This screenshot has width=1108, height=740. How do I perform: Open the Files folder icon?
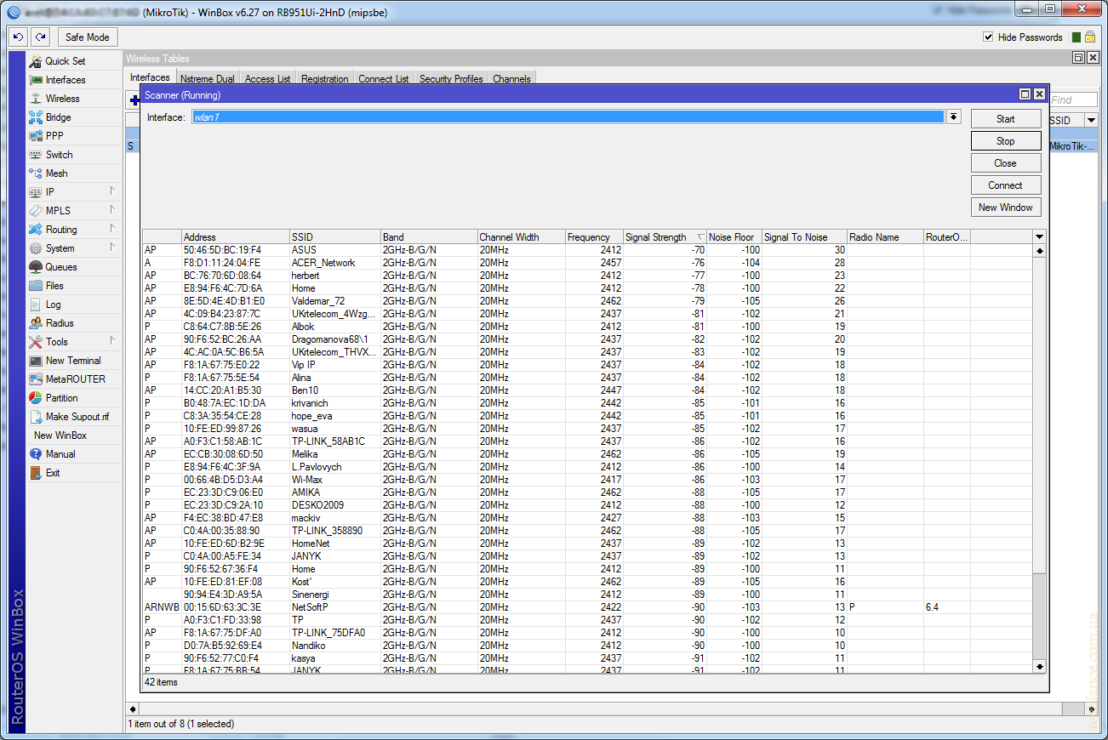coord(35,286)
